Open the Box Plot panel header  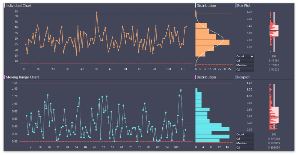244,6
